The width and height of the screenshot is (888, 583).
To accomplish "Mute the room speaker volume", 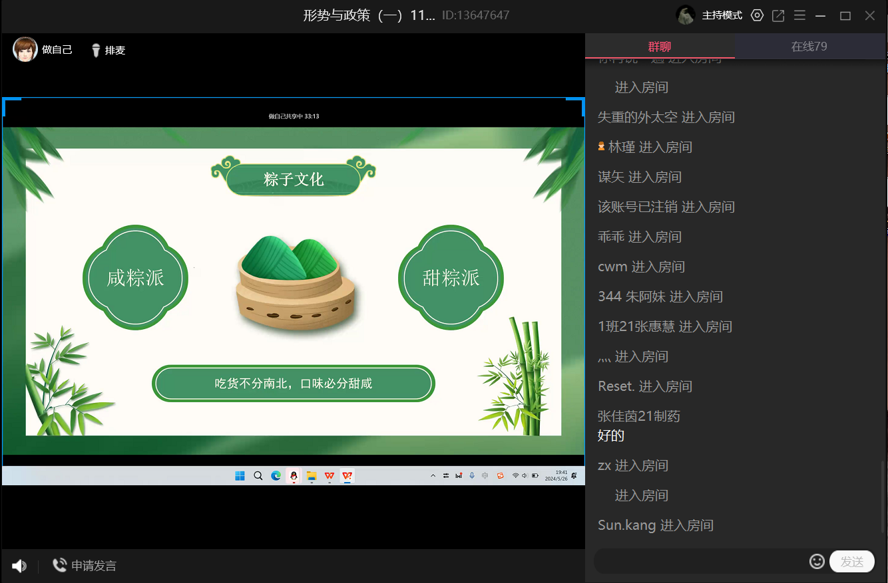I will pyautogui.click(x=19, y=566).
